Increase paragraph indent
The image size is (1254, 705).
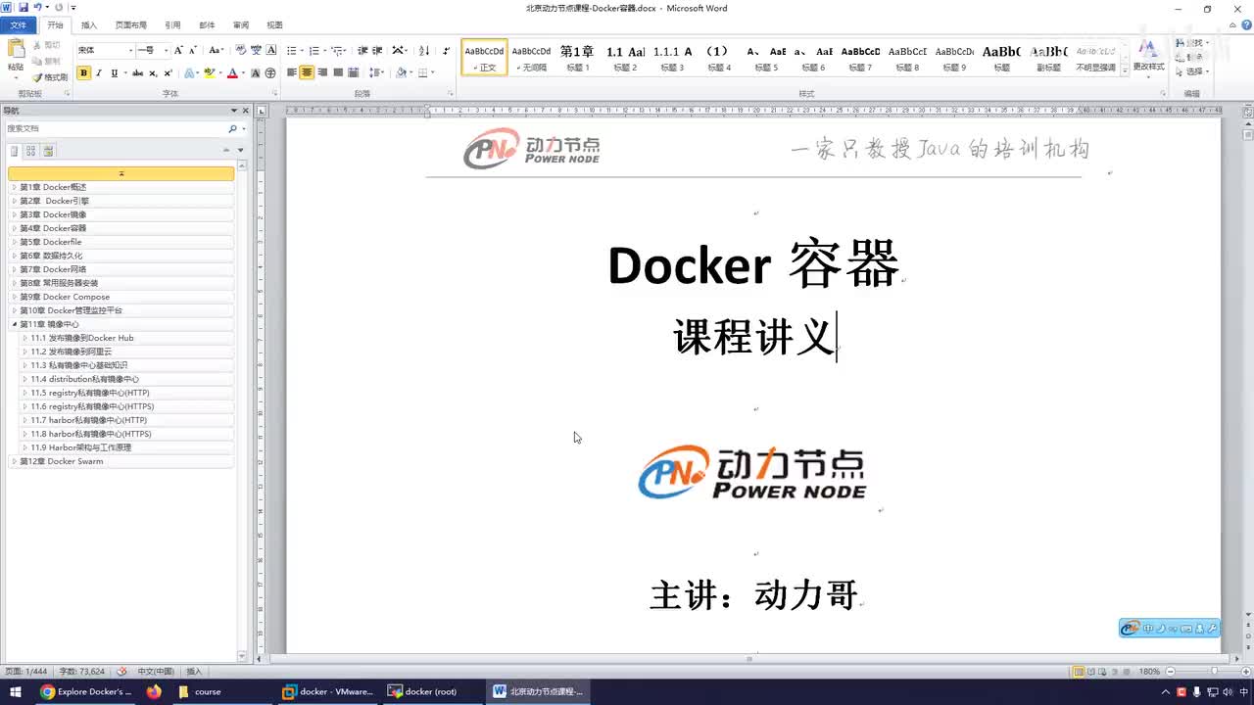click(377, 50)
